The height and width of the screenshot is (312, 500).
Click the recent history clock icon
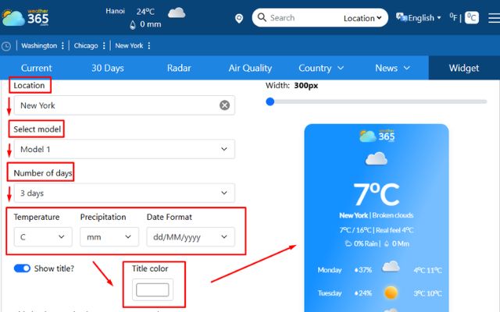[6, 46]
